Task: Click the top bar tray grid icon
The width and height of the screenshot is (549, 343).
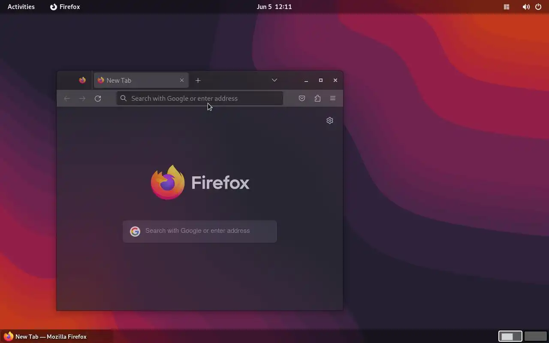Action: pos(507,7)
